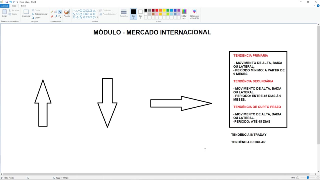Pick the yellow color swatch
This screenshot has height=180, width=320.
tap(164, 10)
